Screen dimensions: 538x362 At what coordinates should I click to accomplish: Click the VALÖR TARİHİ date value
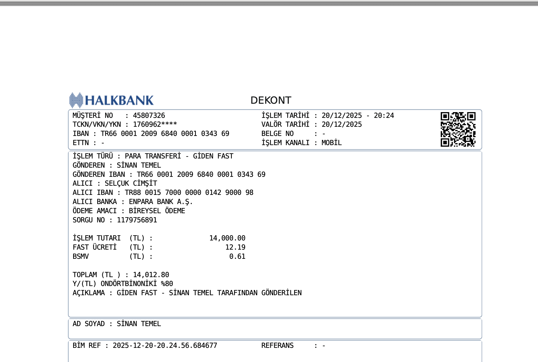[342, 124]
